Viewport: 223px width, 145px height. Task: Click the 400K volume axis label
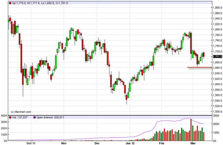tap(4, 115)
